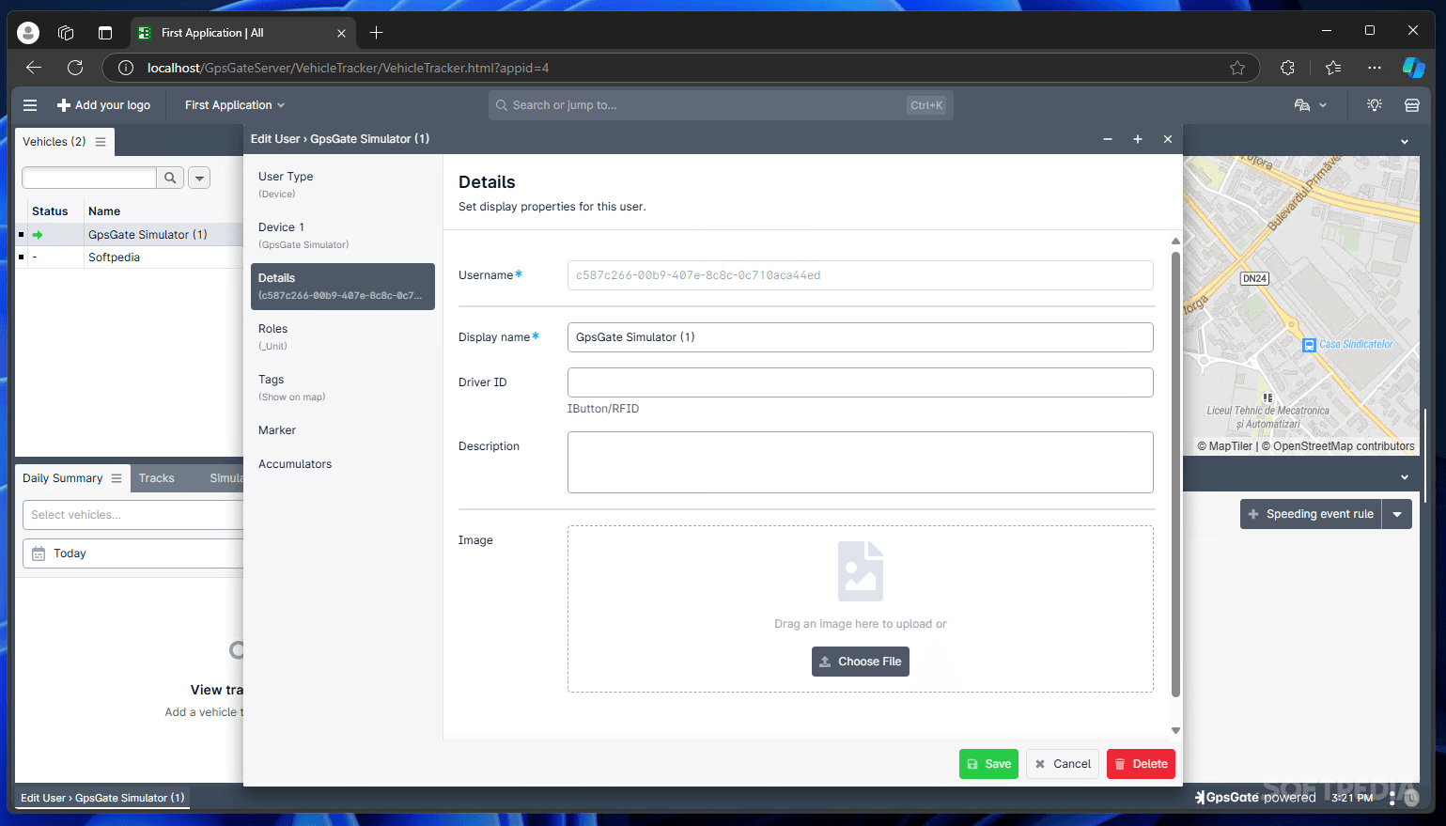Screen dimensions: 1446x826
Task: Toggle the light bulb theme icon
Action: click(x=1375, y=105)
